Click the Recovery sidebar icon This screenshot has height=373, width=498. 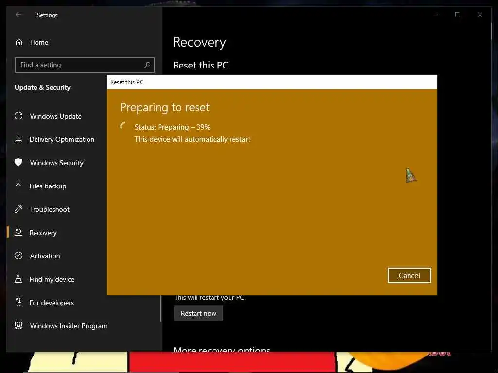point(18,233)
